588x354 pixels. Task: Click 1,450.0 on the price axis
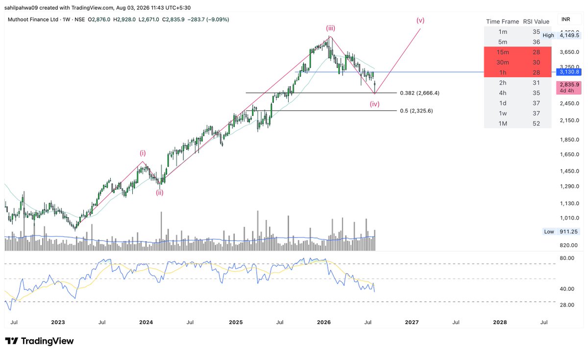tap(569, 171)
